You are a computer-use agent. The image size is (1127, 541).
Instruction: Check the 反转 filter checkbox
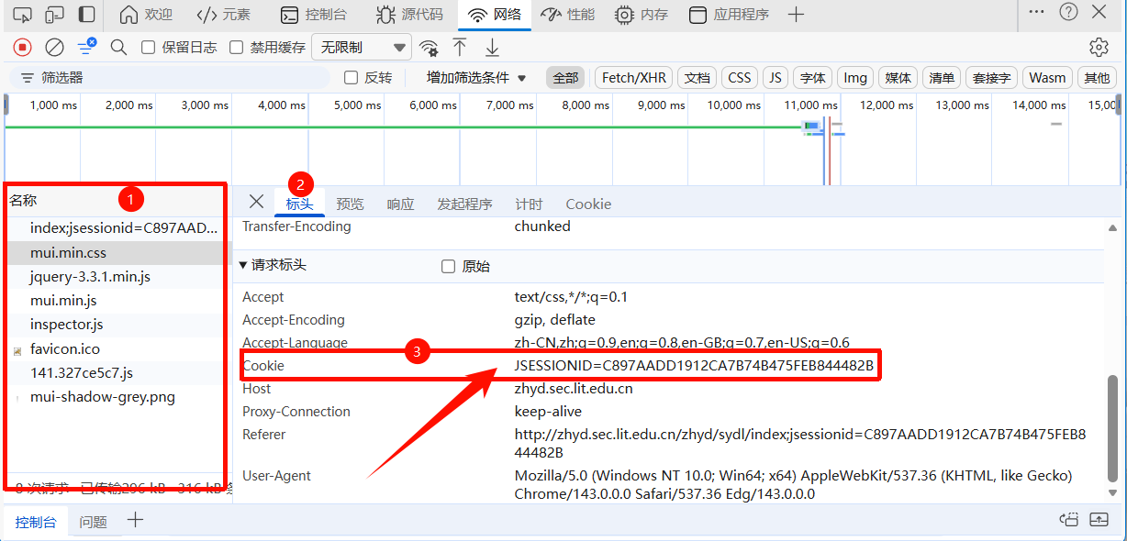coord(351,79)
